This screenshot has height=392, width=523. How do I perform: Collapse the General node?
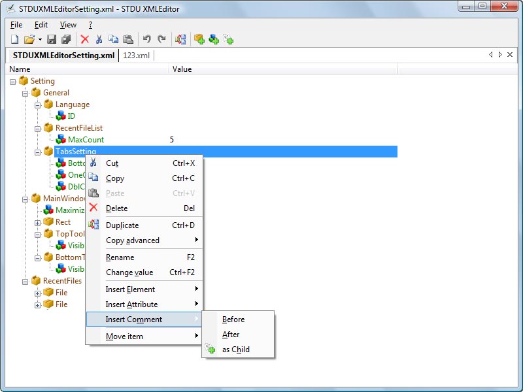tap(25, 93)
